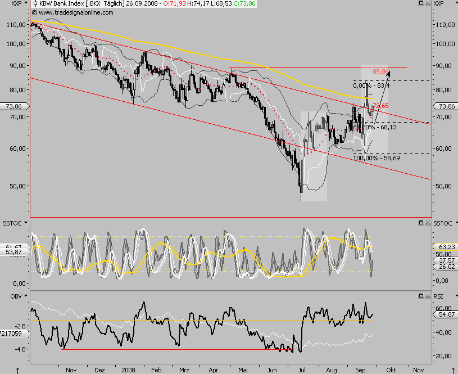Click the -4 B label on the OBV axis
The height and width of the screenshot is (374, 458).
click(20, 349)
